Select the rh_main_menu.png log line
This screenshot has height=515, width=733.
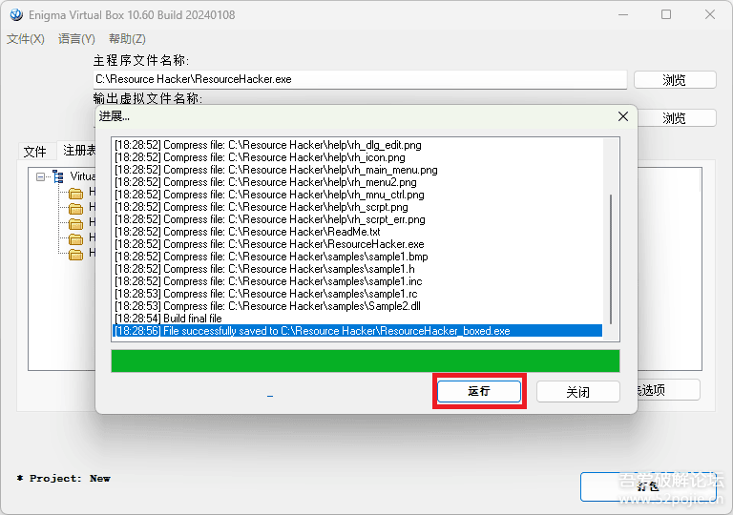(358, 170)
